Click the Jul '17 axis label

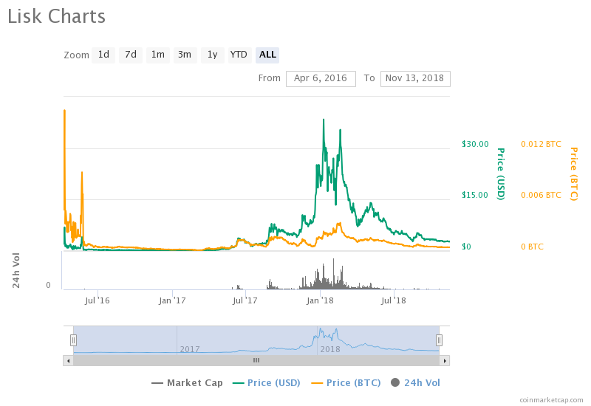pos(245,300)
